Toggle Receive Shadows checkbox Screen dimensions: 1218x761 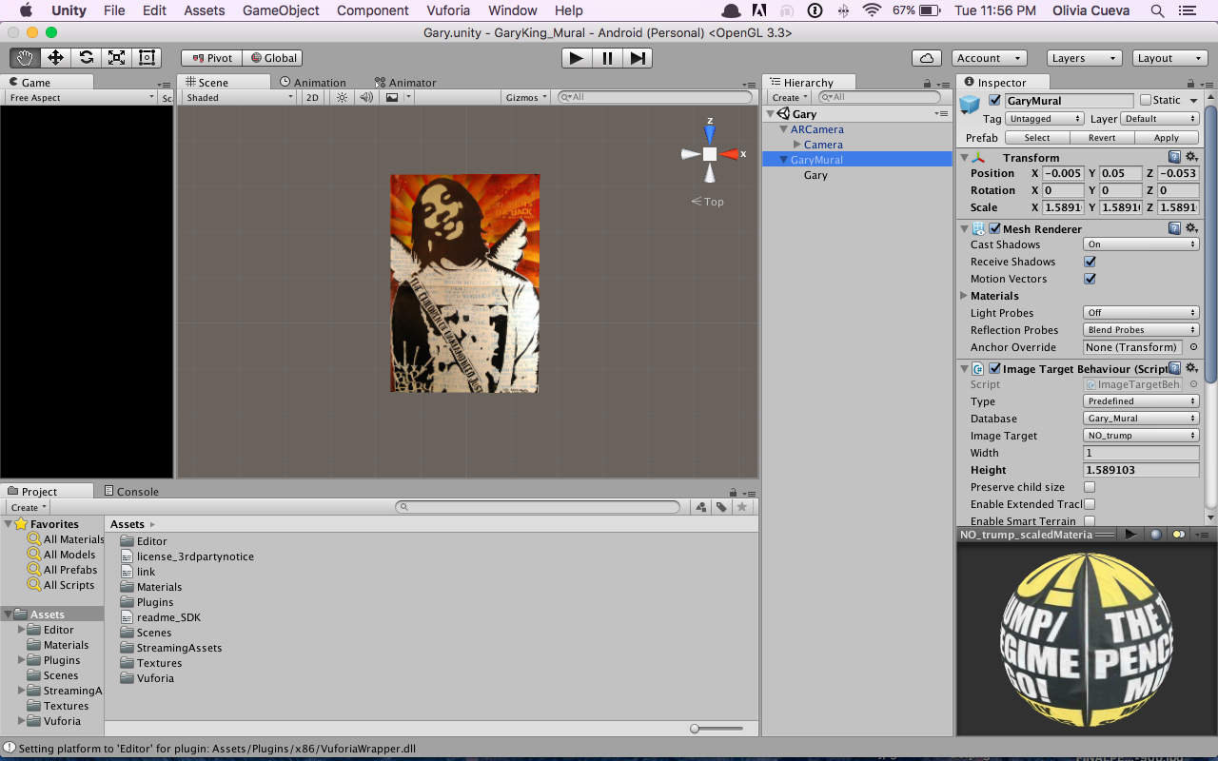pyautogui.click(x=1090, y=262)
